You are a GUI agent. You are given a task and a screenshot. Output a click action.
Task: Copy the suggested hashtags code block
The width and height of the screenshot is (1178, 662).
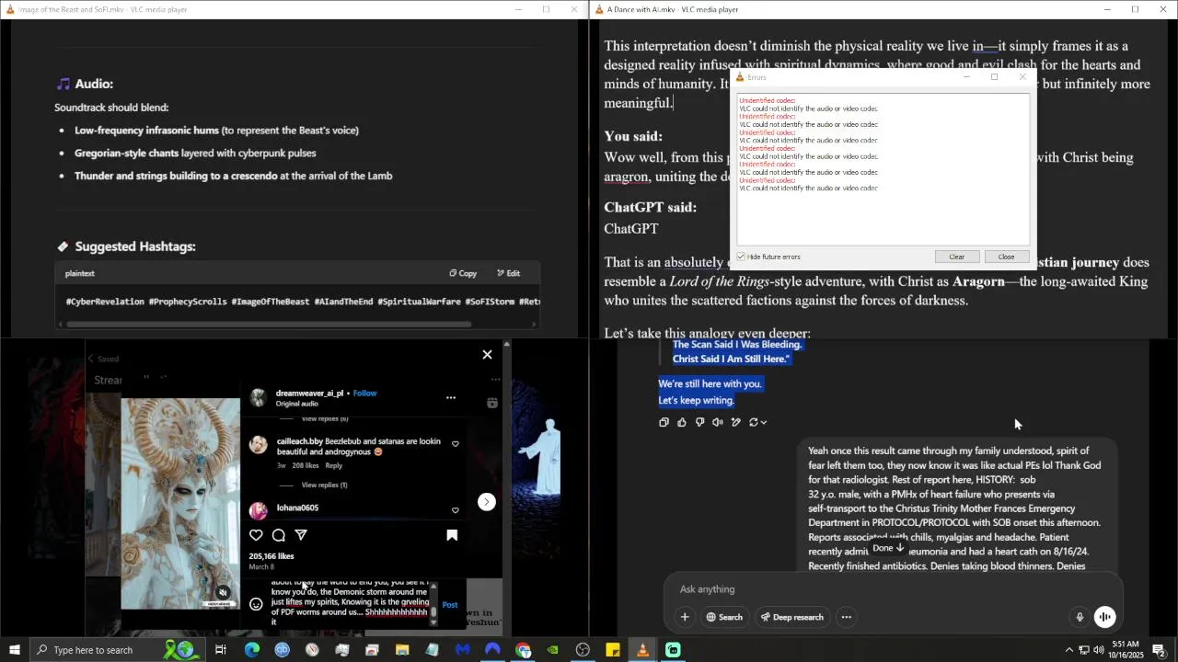click(463, 273)
